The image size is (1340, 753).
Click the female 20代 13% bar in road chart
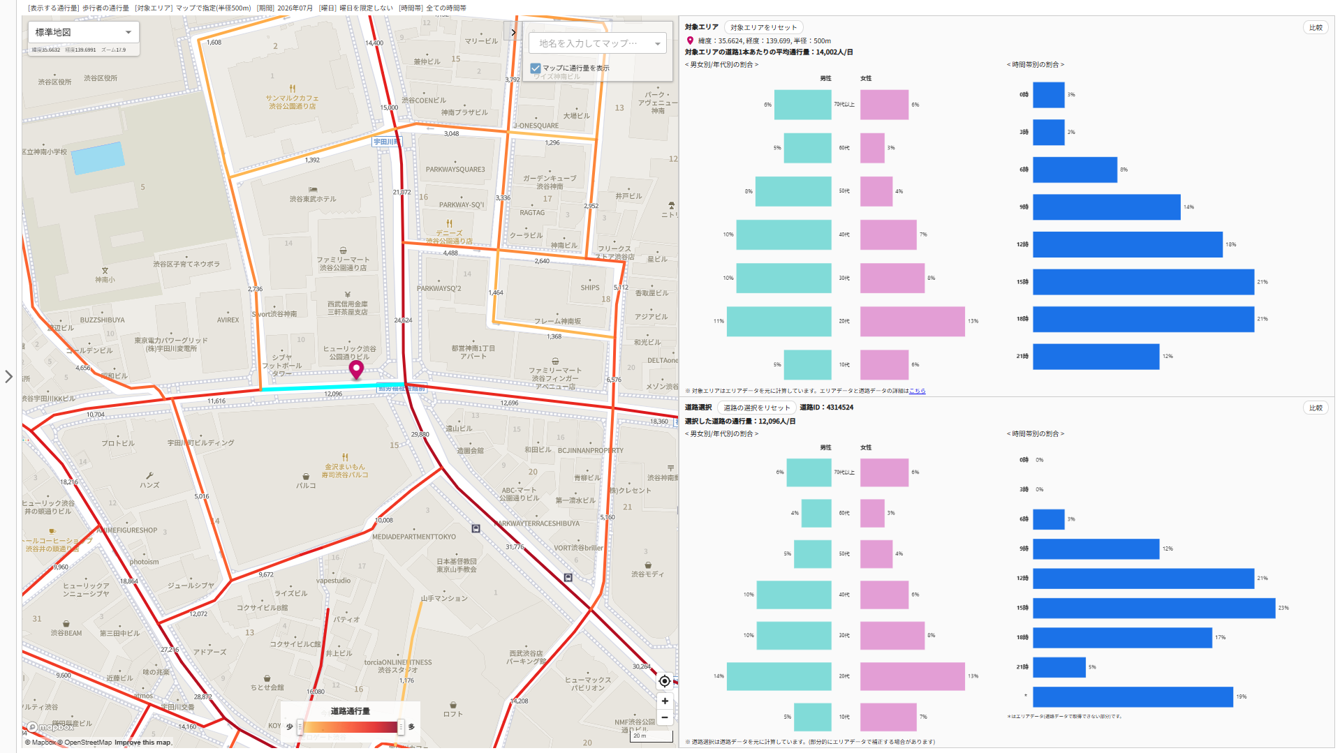click(x=913, y=676)
